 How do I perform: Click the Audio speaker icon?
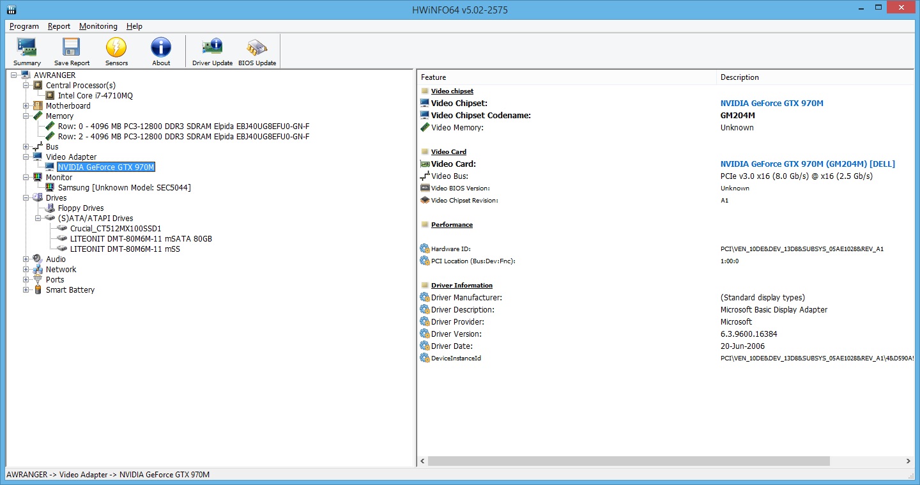(38, 259)
